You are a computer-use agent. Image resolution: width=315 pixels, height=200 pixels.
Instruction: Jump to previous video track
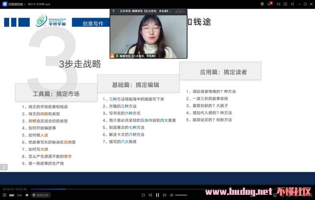pos(150,195)
